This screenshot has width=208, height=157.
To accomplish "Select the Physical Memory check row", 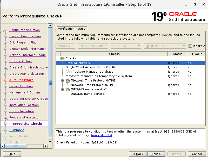I will point(130,63).
